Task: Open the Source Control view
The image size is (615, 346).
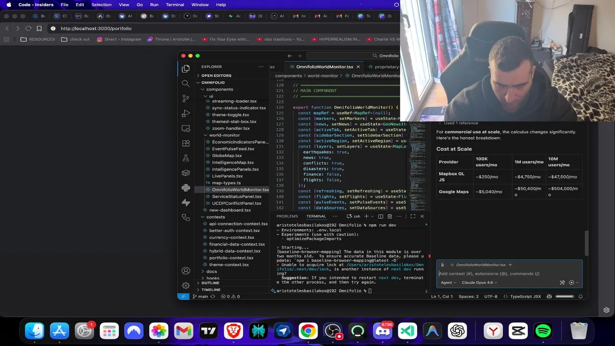Action: point(186,99)
